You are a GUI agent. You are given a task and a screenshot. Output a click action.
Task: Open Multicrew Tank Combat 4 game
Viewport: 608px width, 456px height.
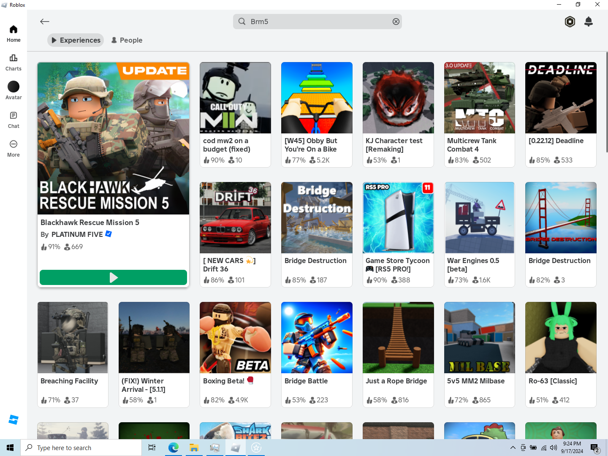(480, 114)
